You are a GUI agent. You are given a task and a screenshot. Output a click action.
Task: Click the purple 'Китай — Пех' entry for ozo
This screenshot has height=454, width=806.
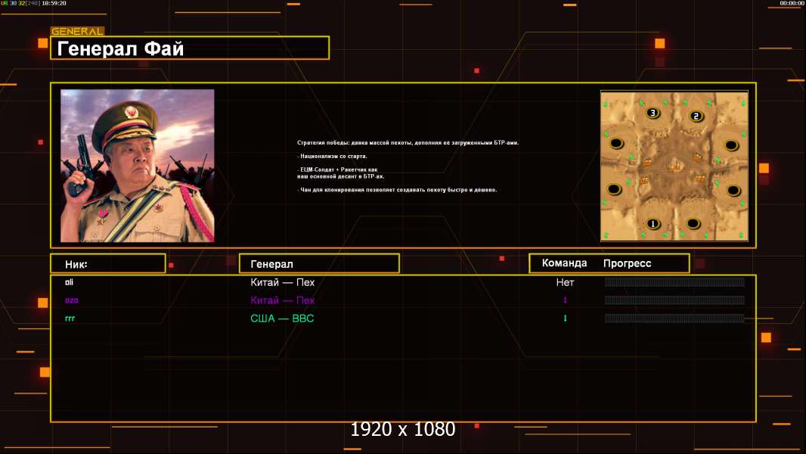coord(282,300)
